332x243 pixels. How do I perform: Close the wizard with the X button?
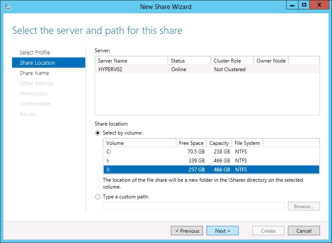(x=319, y=5)
